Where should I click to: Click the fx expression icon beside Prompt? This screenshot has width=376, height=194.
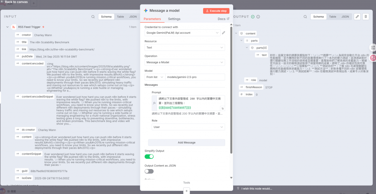pyautogui.click(x=154, y=103)
